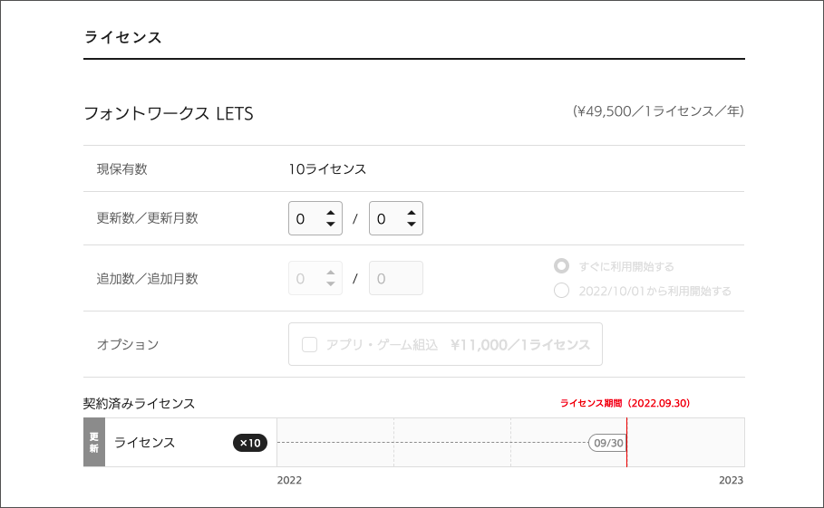Click the 09/30 timeline marker
This screenshot has height=508, width=824.
[606, 443]
